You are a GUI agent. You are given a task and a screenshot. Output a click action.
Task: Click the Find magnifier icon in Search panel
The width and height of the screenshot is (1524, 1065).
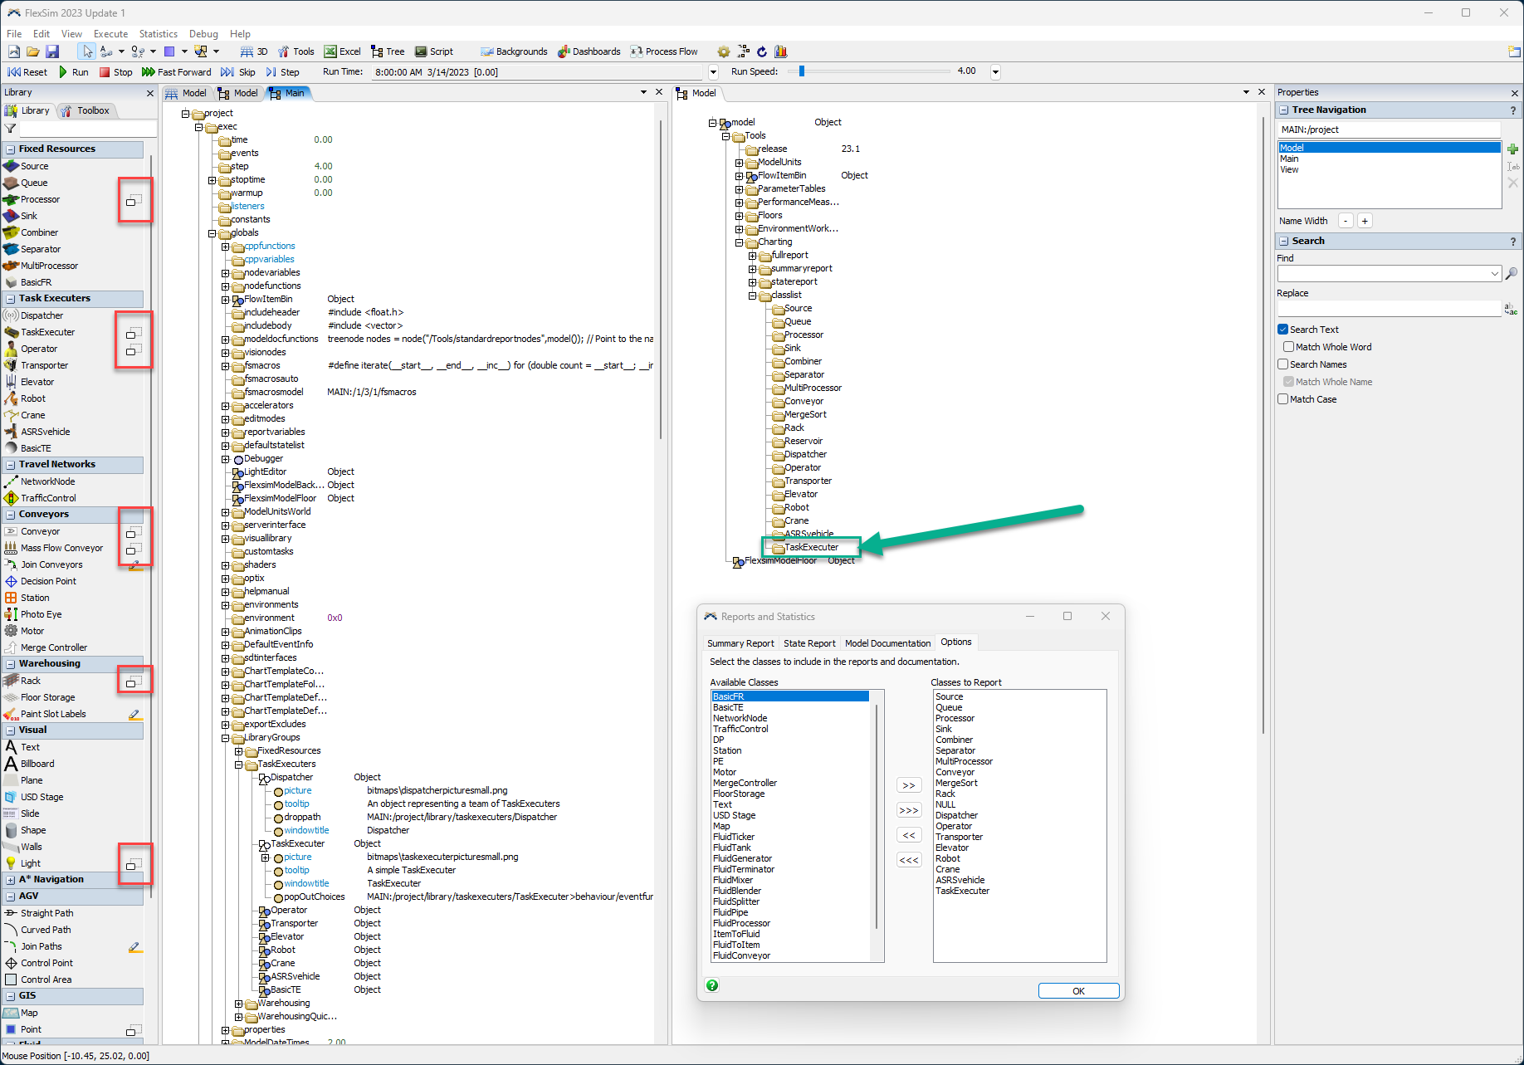(1512, 274)
